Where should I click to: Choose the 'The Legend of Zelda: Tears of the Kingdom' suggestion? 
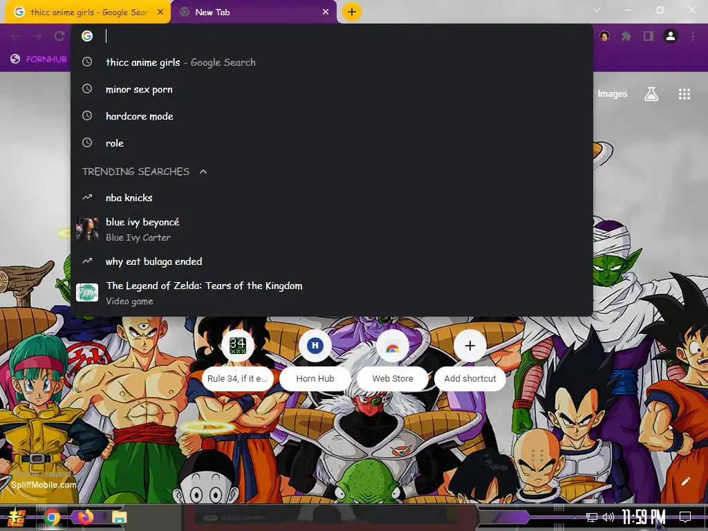pyautogui.click(x=332, y=293)
